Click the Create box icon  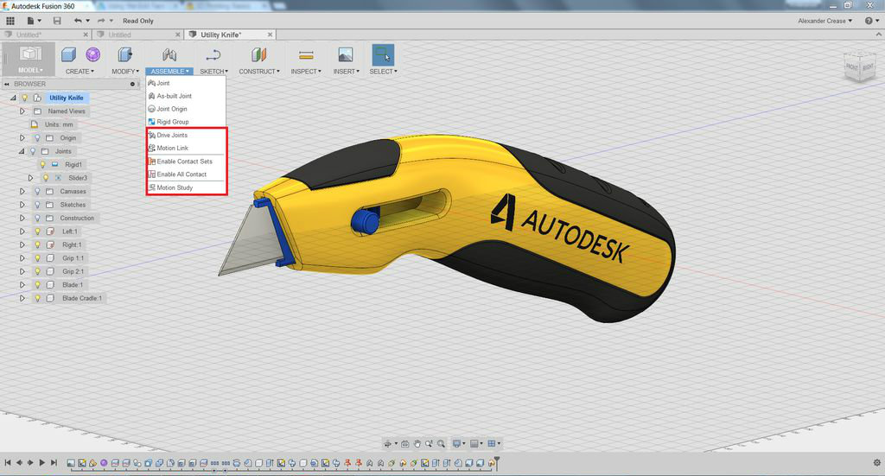[x=68, y=54]
